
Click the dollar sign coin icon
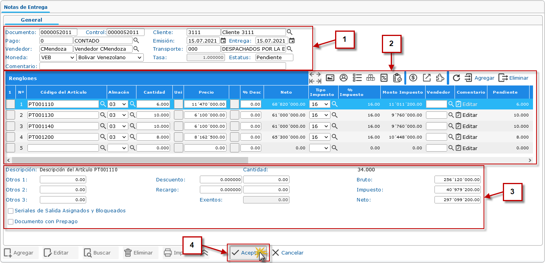tap(413, 78)
